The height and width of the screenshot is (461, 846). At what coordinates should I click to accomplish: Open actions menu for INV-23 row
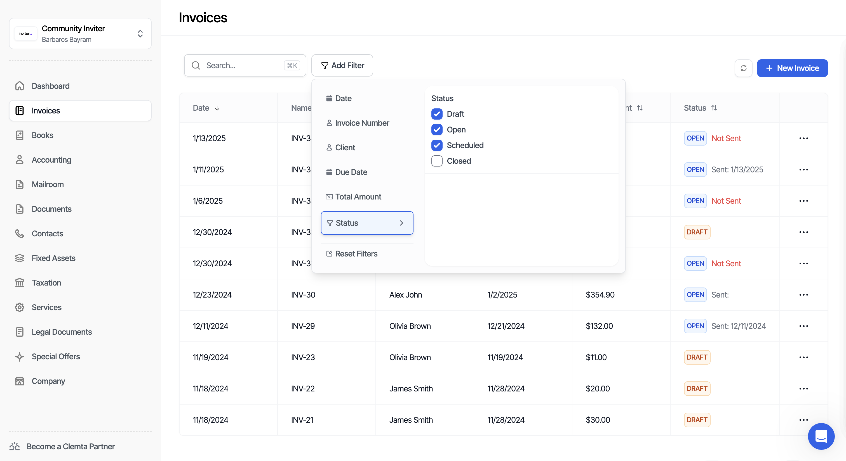pos(804,357)
